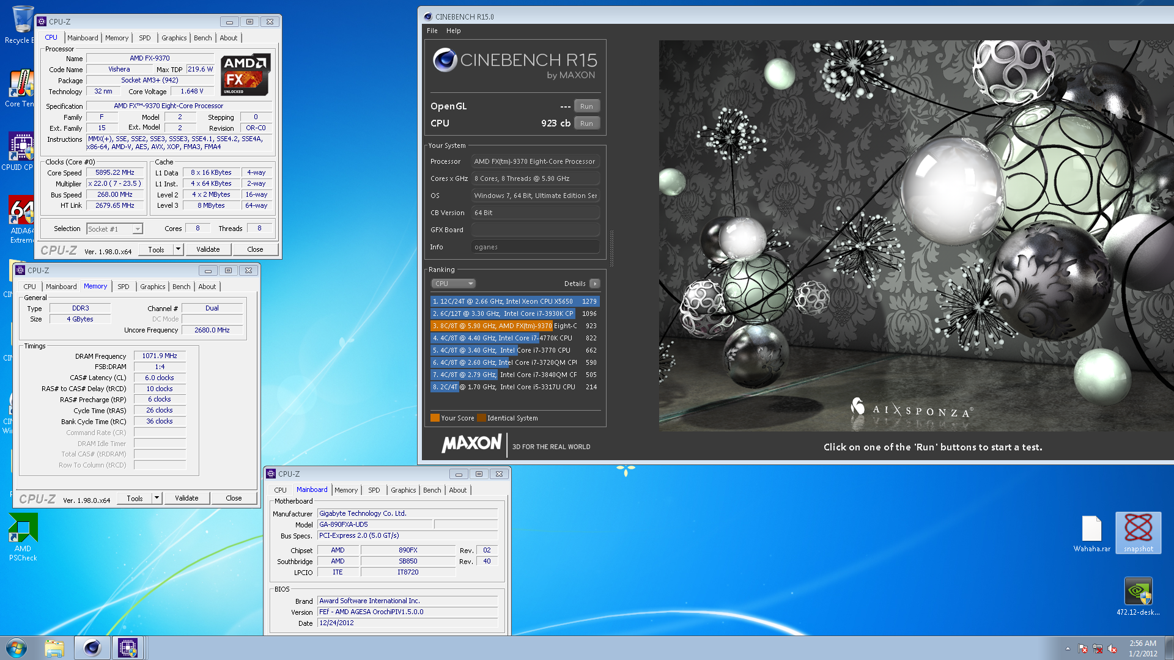This screenshot has height=660, width=1174.
Task: Click the AMD FX logo in CPU-Z
Action: [x=245, y=75]
